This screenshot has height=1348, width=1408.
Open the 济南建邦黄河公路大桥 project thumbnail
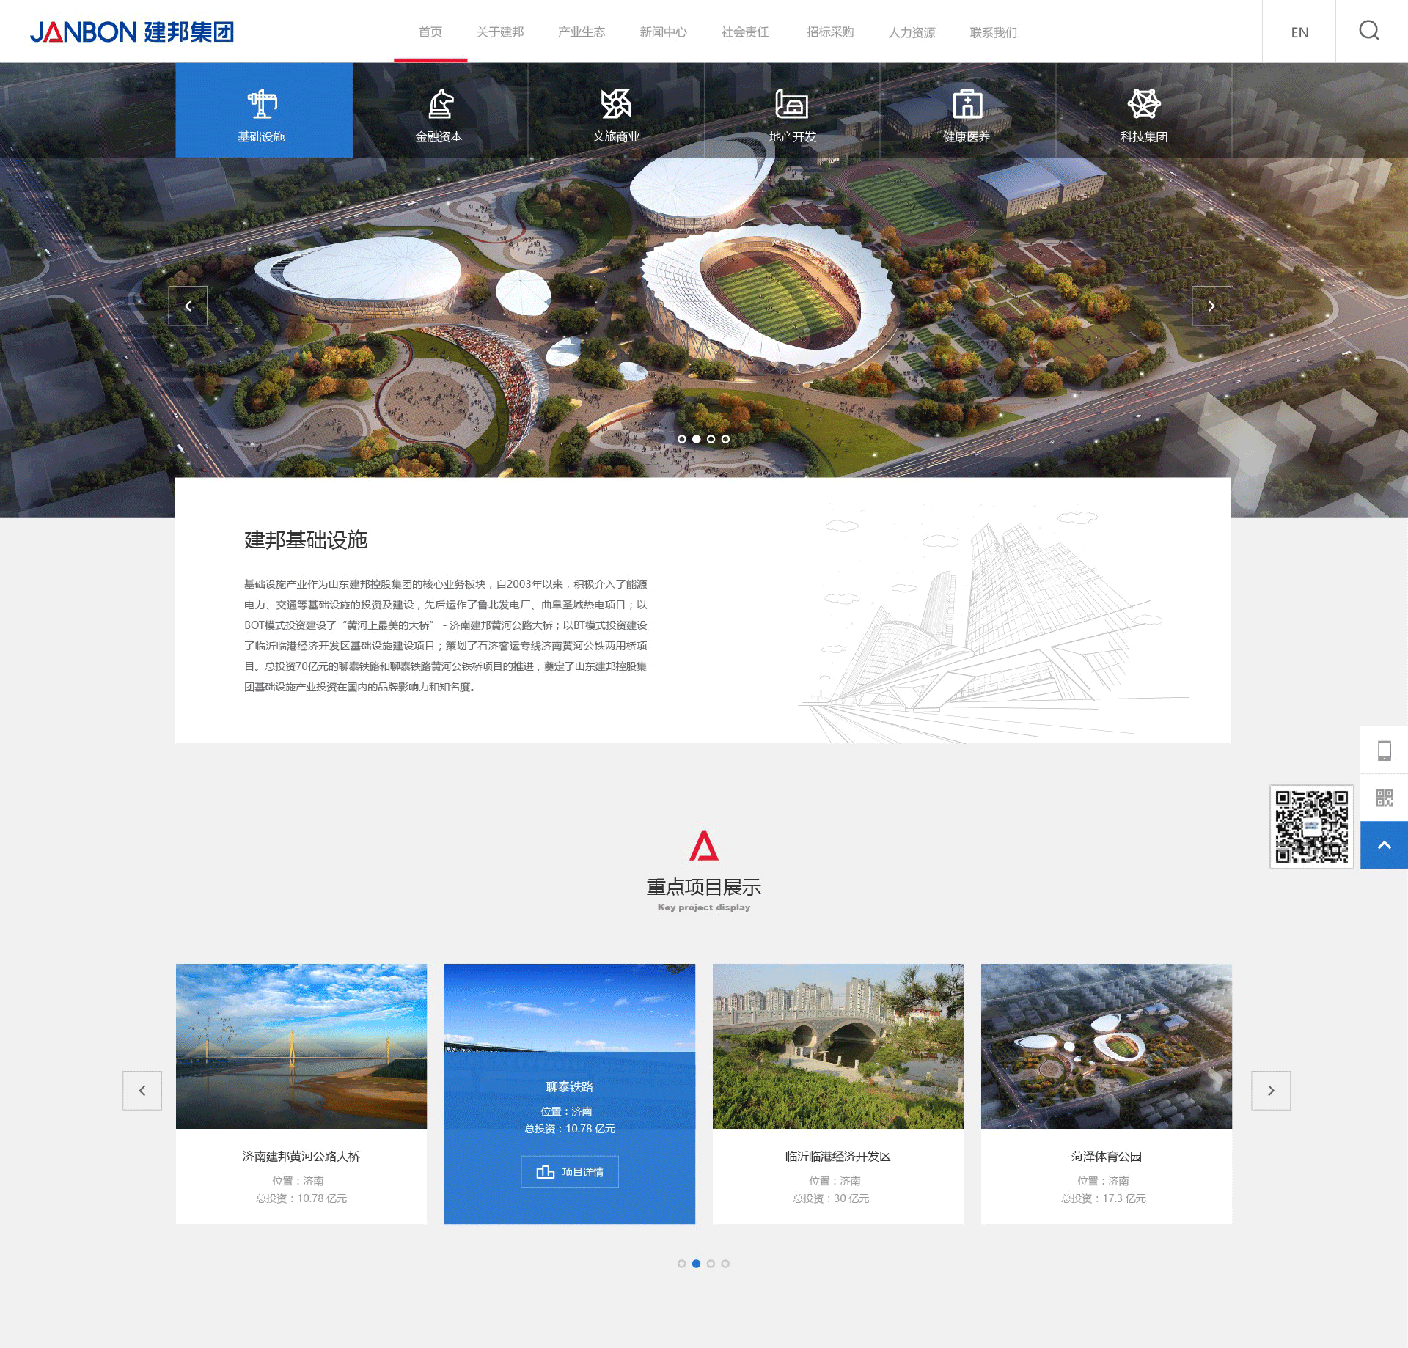(301, 1046)
